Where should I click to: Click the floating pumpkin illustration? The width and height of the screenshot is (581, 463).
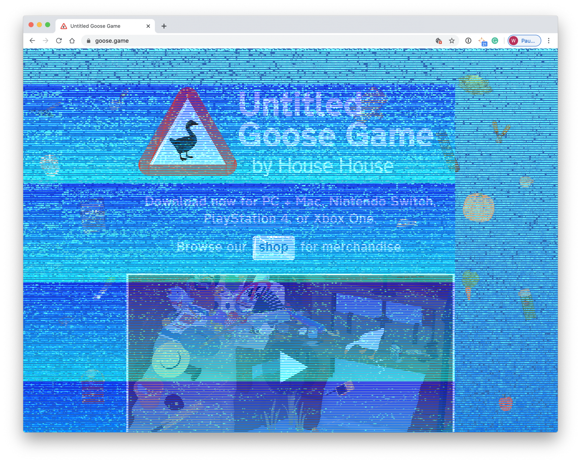(x=478, y=207)
